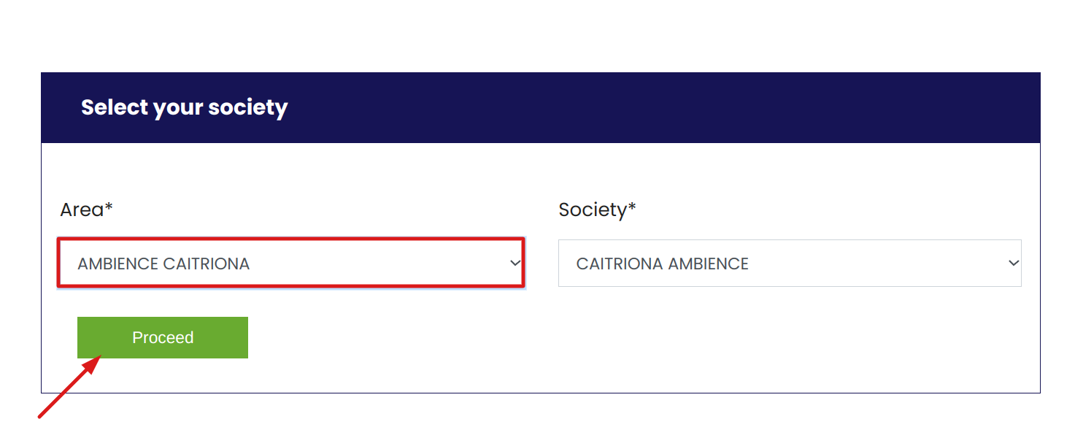Viewport: 1075px width, 438px height.
Task: Click empty space below the Society dropdown
Action: pyautogui.click(x=788, y=336)
